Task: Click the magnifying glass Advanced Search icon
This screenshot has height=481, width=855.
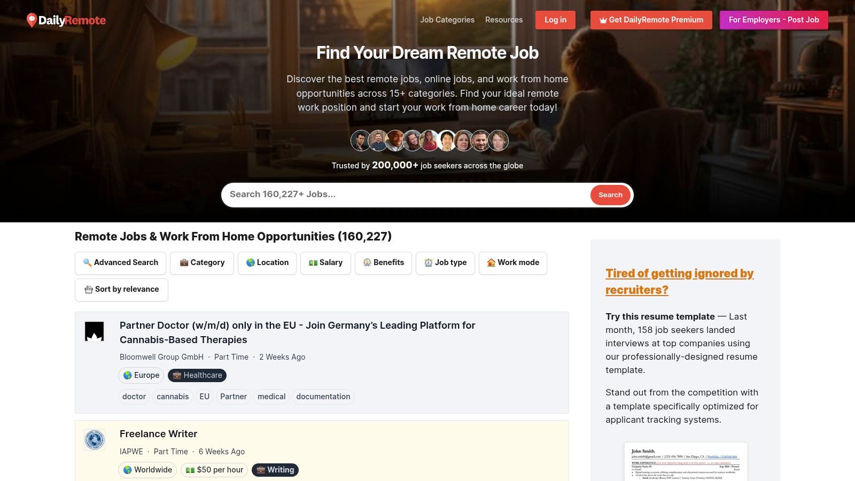Action: [x=87, y=262]
